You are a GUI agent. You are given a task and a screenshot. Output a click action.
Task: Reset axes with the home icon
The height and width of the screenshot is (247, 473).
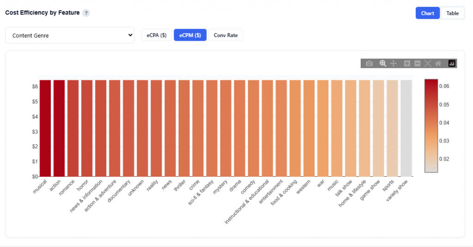438,63
